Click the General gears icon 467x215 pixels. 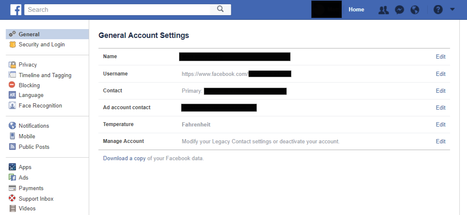[12, 34]
